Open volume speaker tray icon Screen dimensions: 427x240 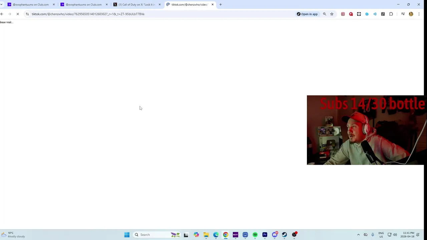pyautogui.click(x=395, y=235)
